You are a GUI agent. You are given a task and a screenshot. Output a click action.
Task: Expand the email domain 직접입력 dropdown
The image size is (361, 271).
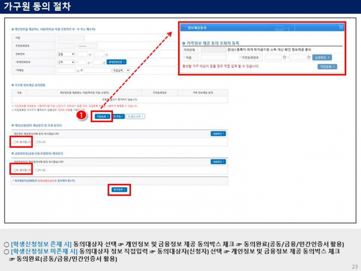121,70
